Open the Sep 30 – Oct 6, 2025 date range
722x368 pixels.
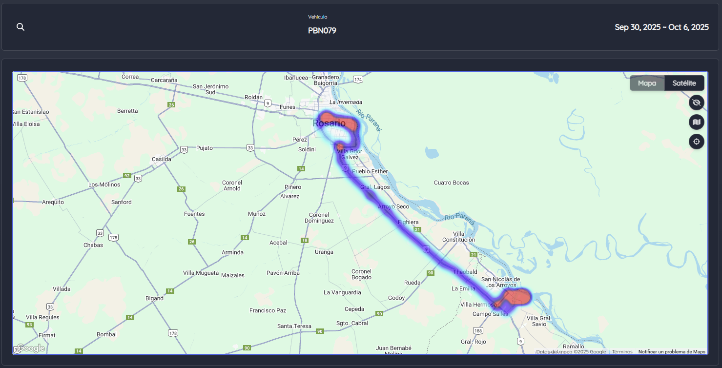(x=661, y=27)
